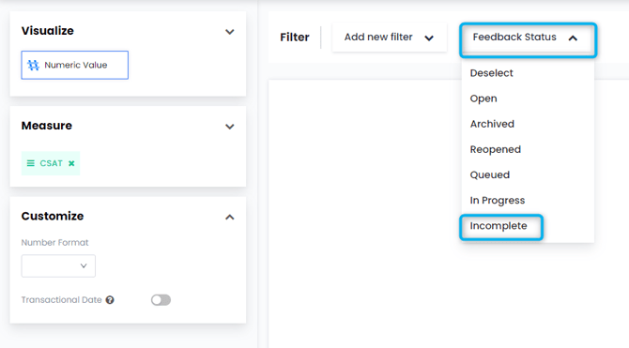Click the CSAT measure tag

(x=51, y=163)
